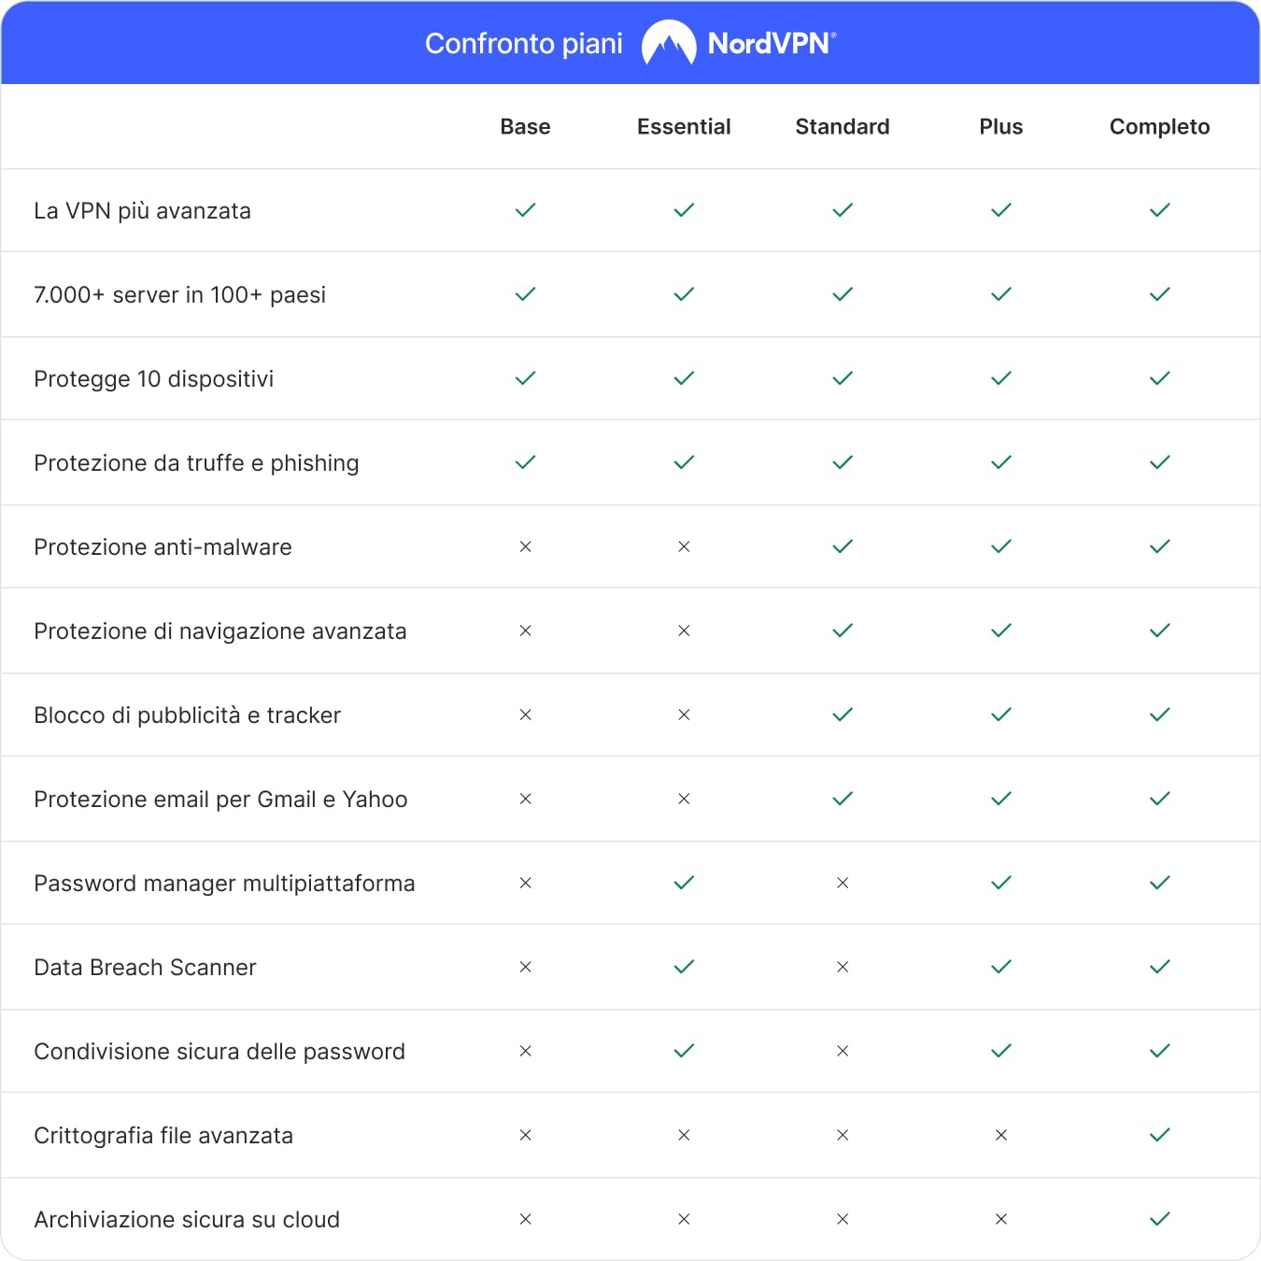Click the checkmark for Base under La VPN più avanzata
The width and height of the screenshot is (1261, 1261).
(x=526, y=210)
